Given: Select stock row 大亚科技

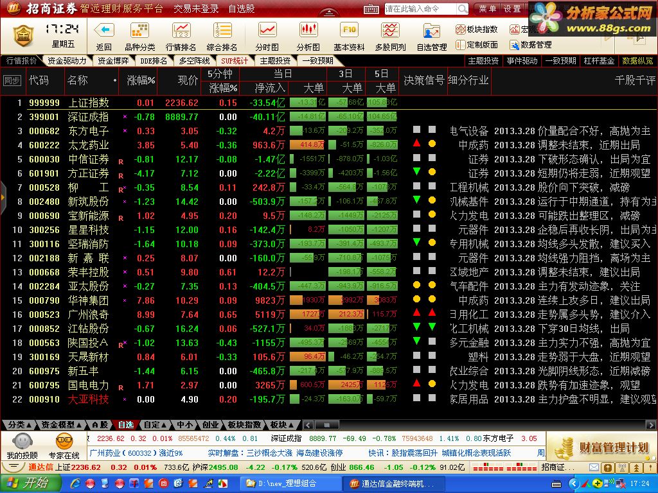Looking at the screenshot, I should pos(329,399).
